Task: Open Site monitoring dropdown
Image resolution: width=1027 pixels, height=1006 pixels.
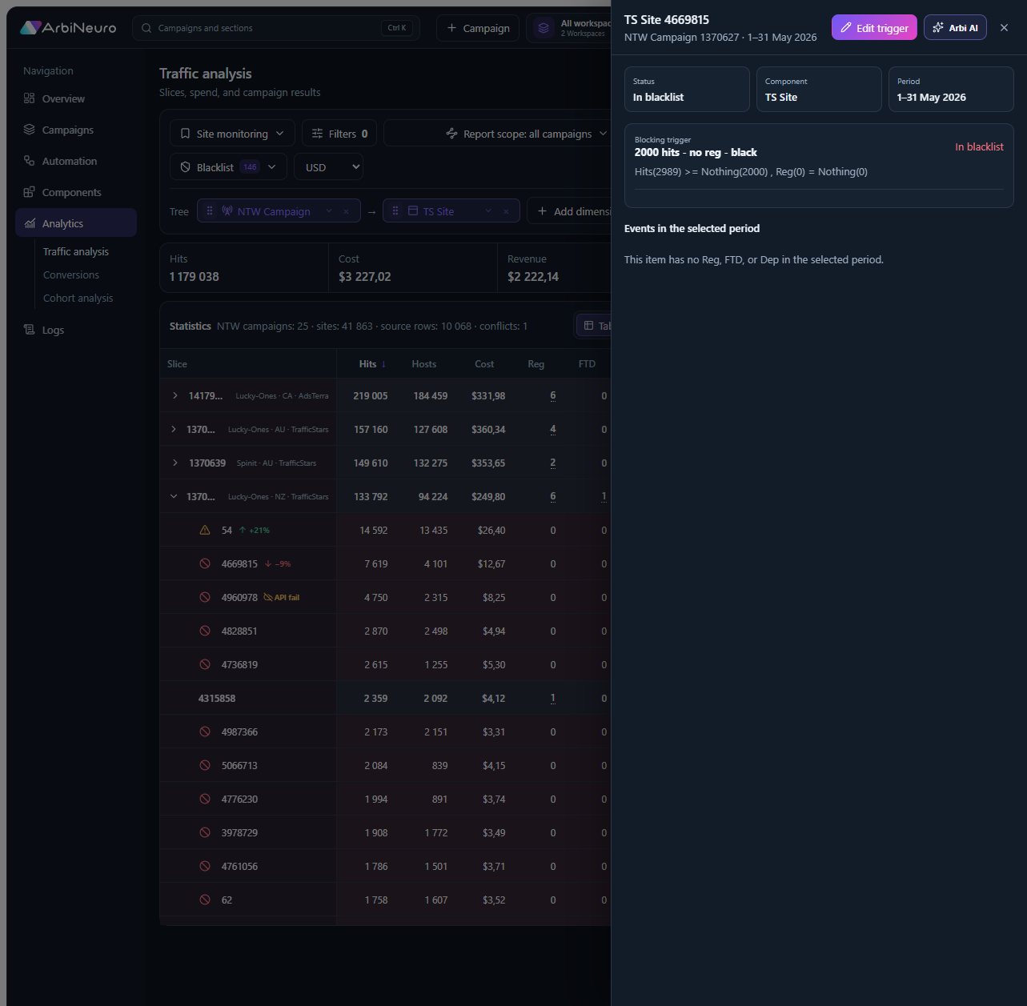Action: (x=232, y=134)
